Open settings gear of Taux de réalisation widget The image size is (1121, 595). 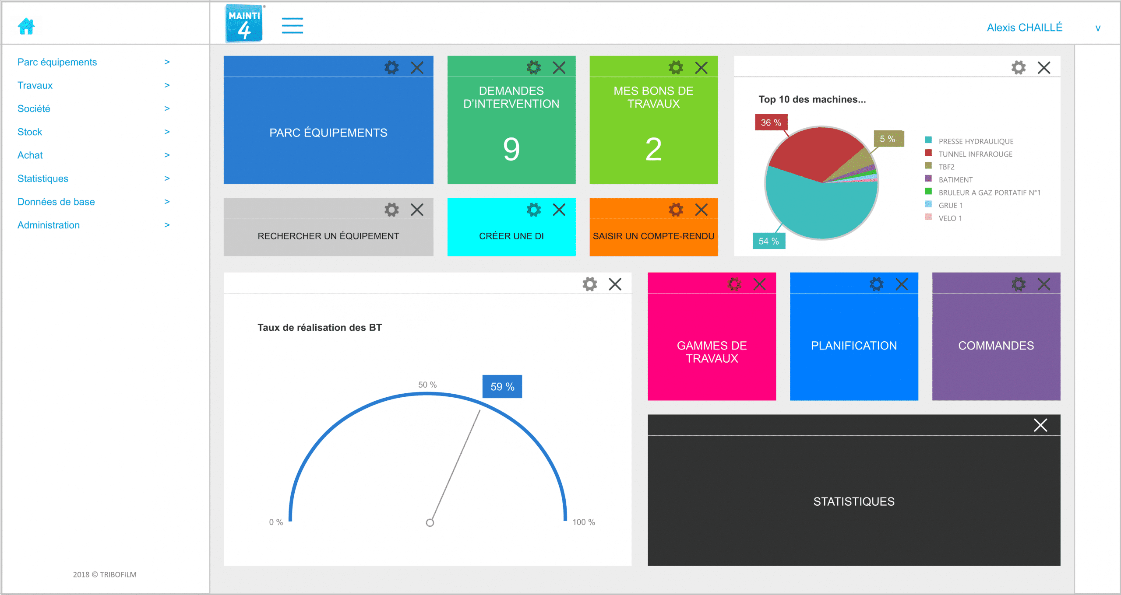pyautogui.click(x=590, y=284)
